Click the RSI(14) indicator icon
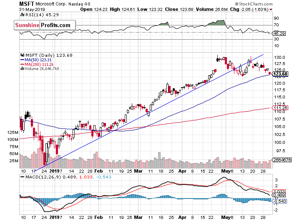Viewport: 292px width, 221px height. 22,15
